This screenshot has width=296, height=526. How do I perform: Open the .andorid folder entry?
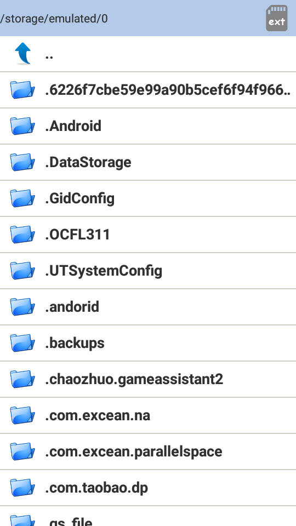tap(148, 307)
